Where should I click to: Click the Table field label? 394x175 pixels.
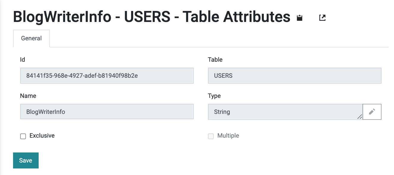[x=215, y=60]
